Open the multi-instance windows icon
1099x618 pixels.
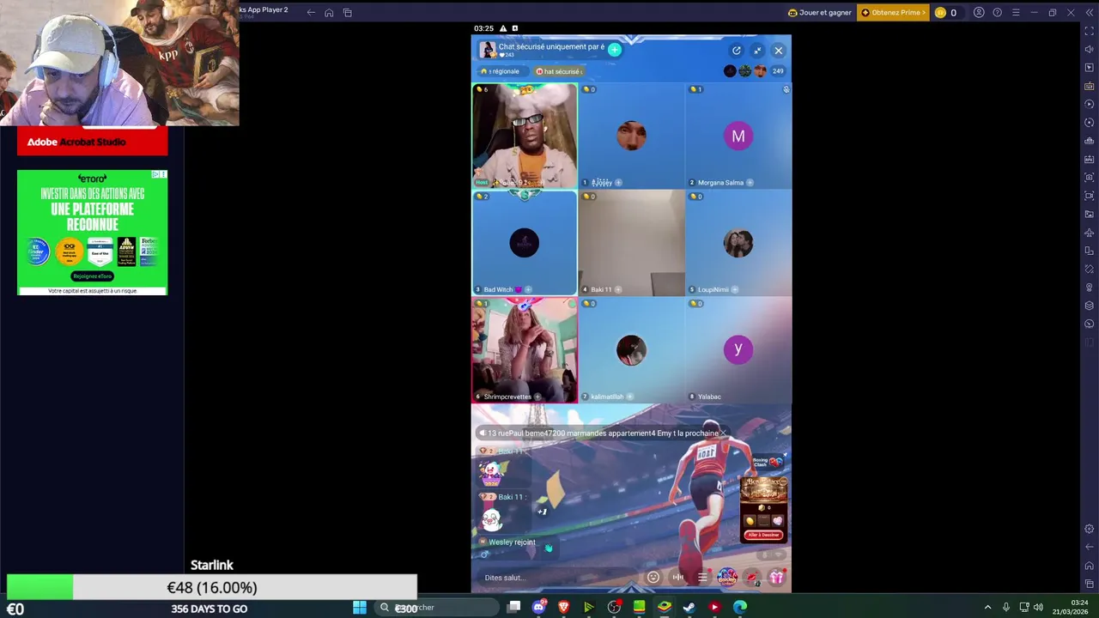[x=347, y=12]
